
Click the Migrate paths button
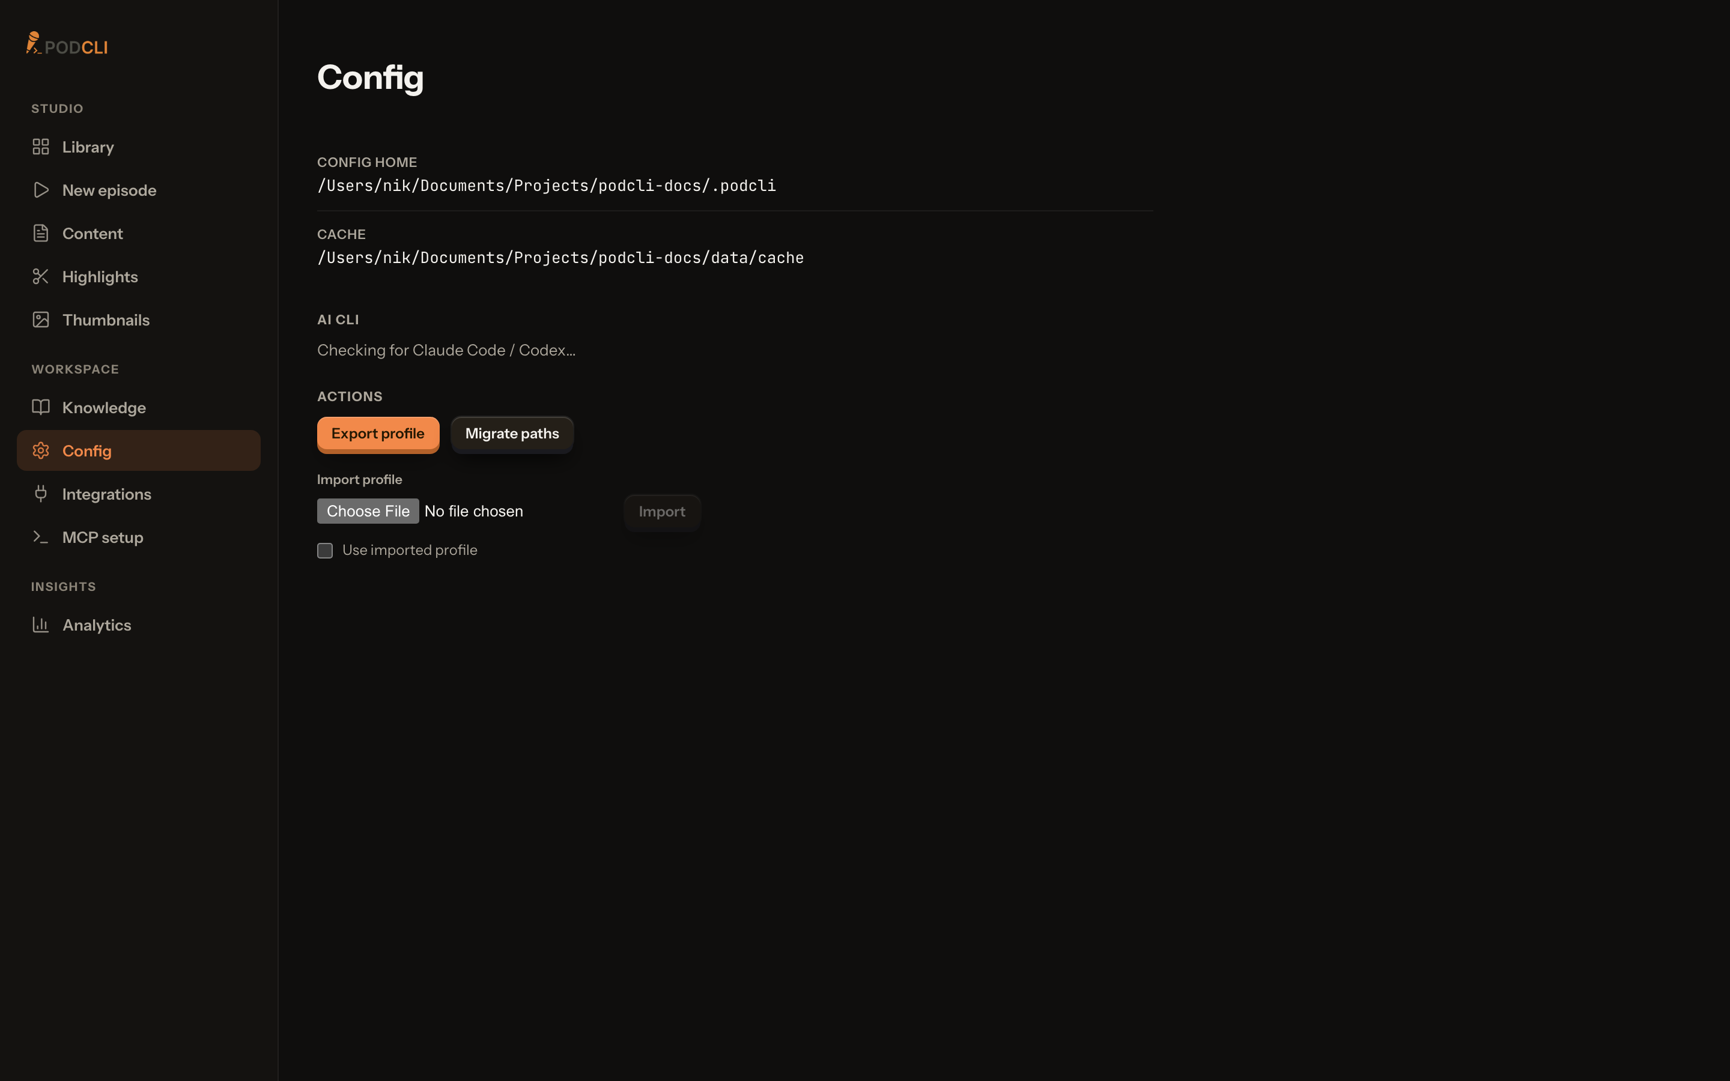[x=512, y=434]
